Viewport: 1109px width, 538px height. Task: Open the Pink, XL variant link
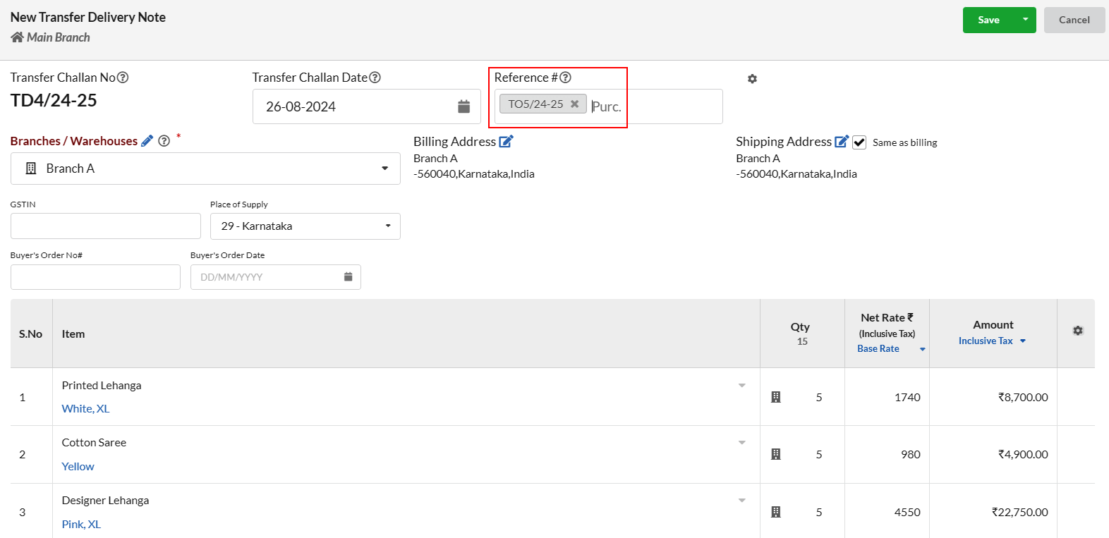point(81,525)
